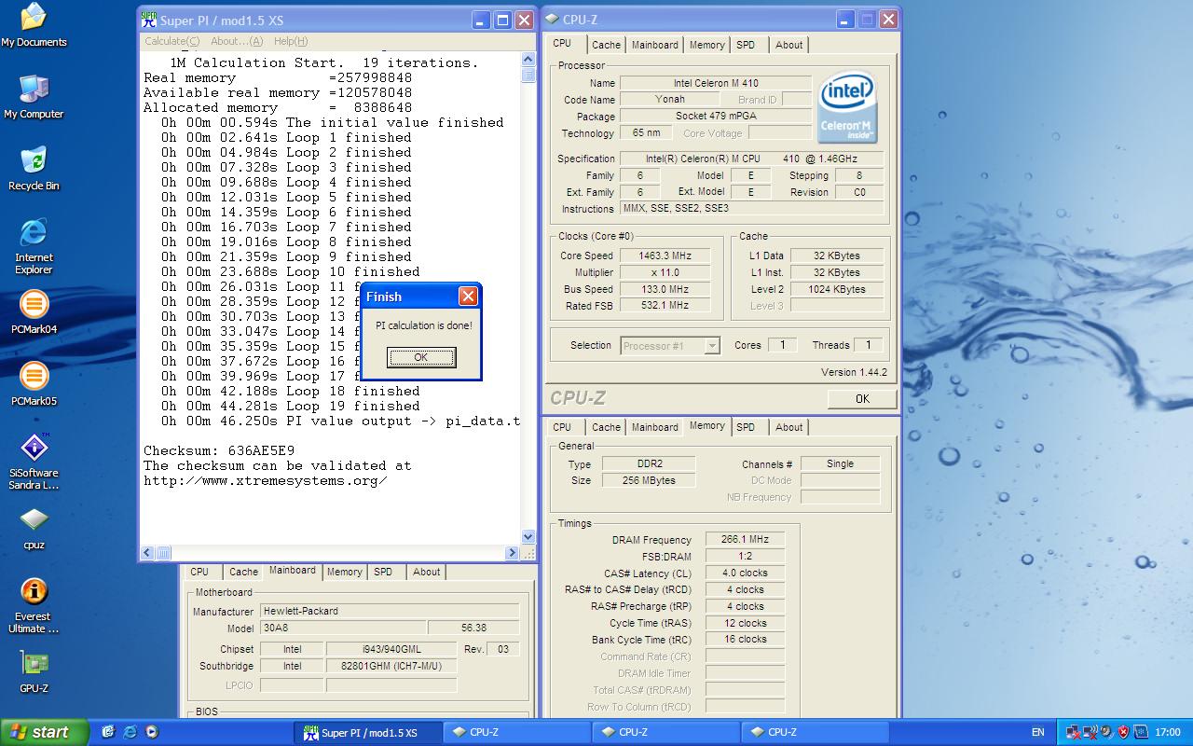
Task: Click the Loop 19 finished line in Super PI
Action: point(290,406)
